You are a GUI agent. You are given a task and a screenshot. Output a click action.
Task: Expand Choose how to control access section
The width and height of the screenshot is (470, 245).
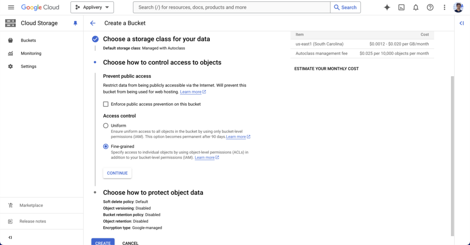point(162,62)
